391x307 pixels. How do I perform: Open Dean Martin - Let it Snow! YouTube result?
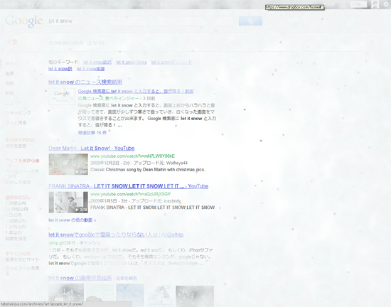click(x=92, y=149)
